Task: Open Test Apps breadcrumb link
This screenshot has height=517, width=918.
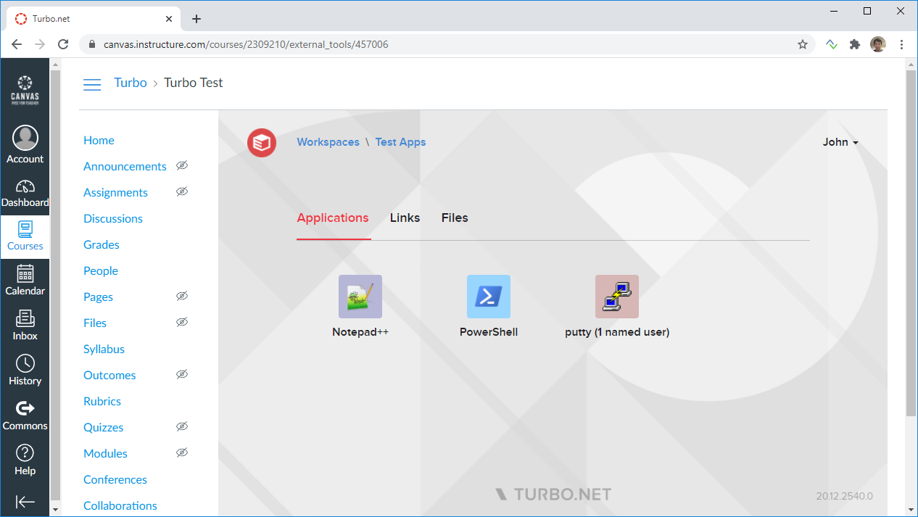Action: pos(400,142)
